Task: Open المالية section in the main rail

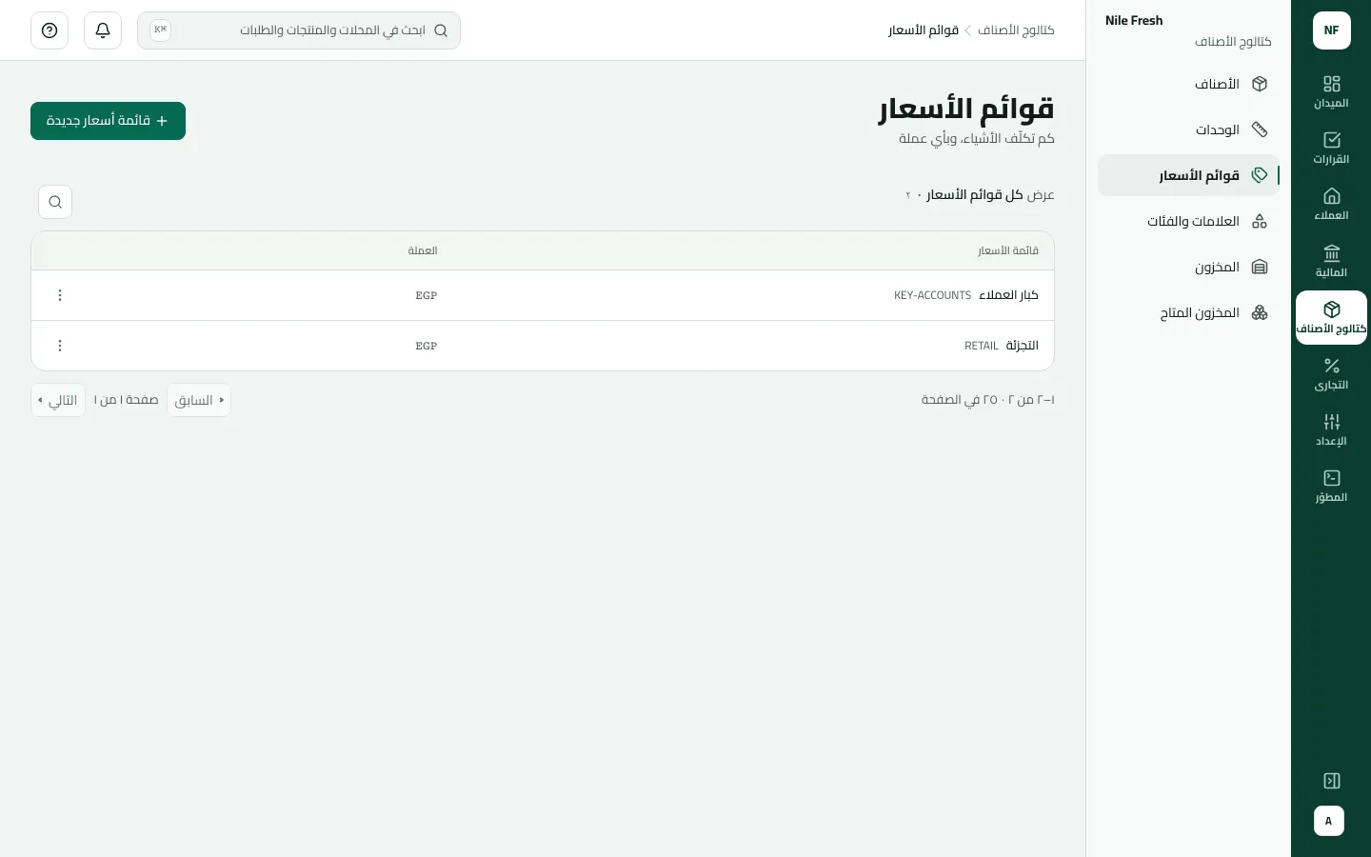Action: pos(1331,261)
